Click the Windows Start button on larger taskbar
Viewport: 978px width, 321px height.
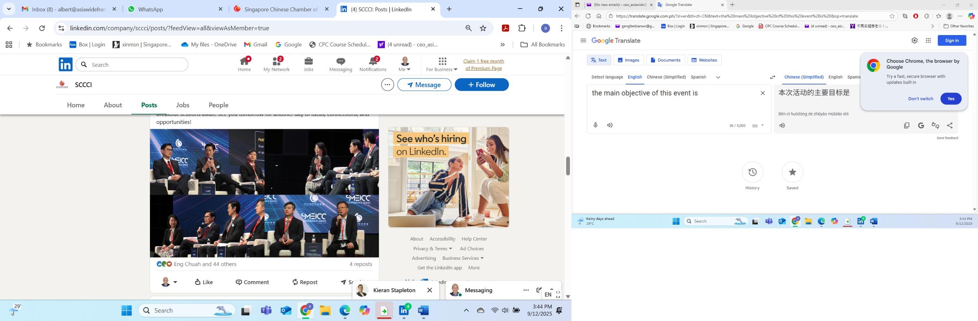[126, 310]
